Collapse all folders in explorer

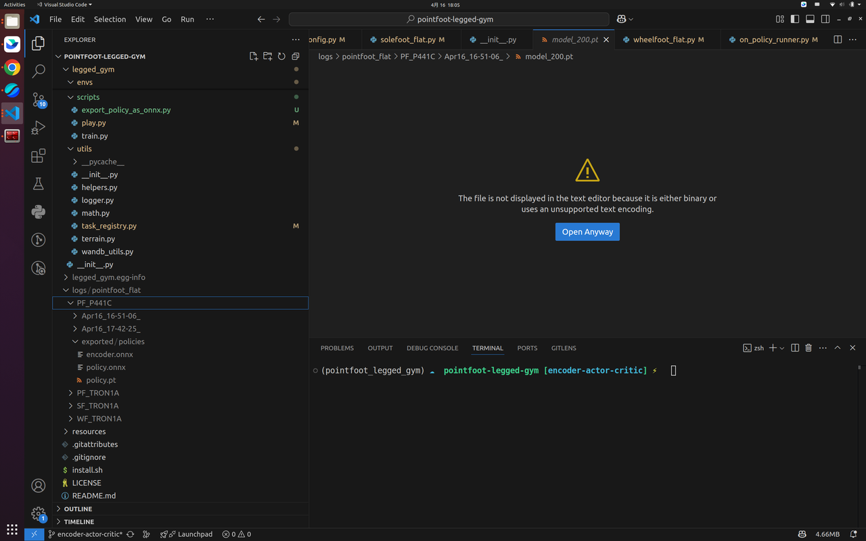(x=296, y=56)
